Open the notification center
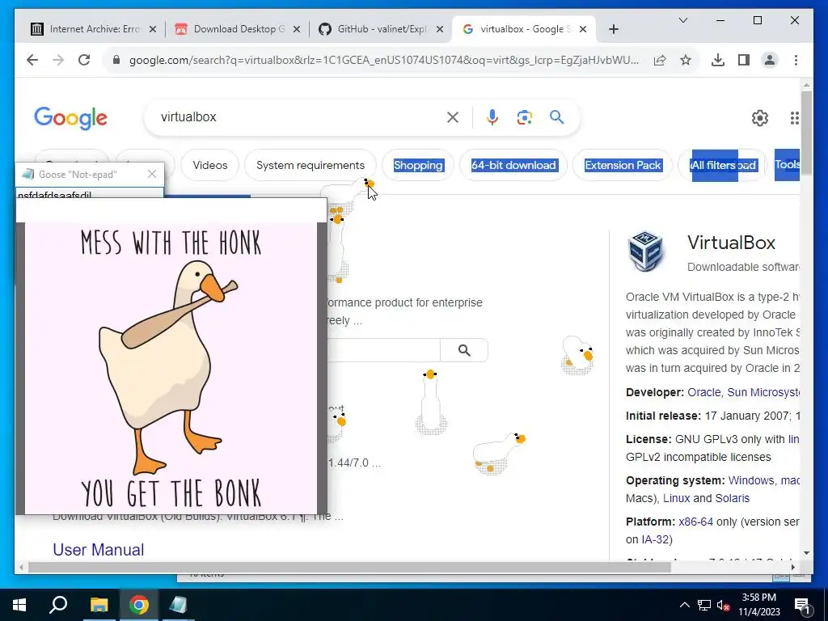The width and height of the screenshot is (828, 621). click(x=801, y=605)
